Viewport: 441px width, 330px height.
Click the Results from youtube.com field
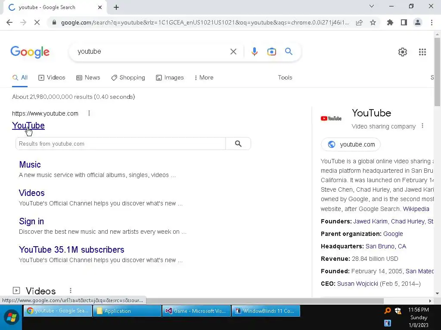tap(121, 144)
